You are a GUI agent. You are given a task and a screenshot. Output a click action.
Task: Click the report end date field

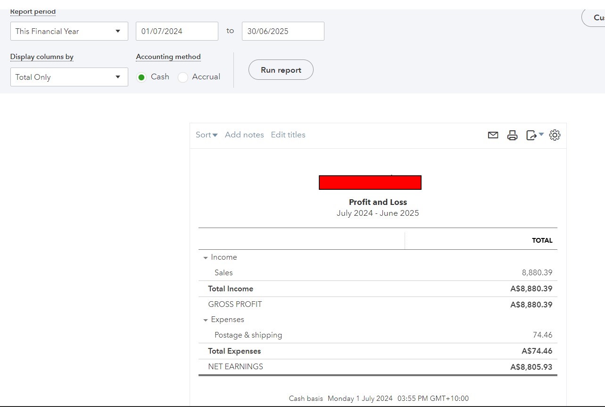282,31
